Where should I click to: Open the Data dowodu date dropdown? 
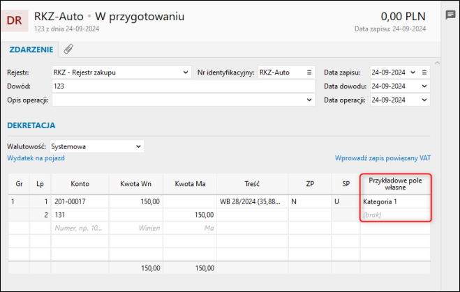tap(424, 86)
